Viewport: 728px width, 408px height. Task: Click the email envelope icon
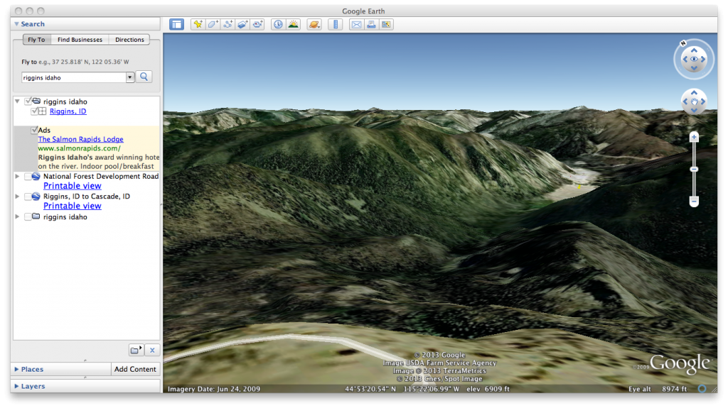[x=356, y=25]
